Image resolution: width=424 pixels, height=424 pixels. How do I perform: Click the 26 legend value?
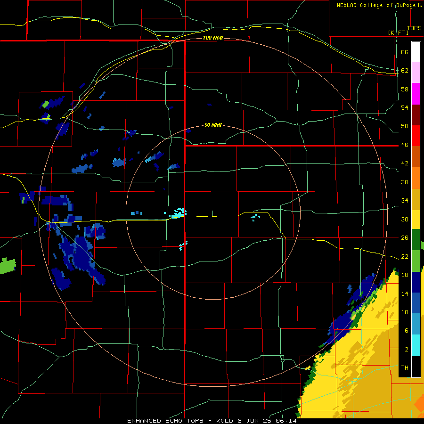click(x=405, y=238)
